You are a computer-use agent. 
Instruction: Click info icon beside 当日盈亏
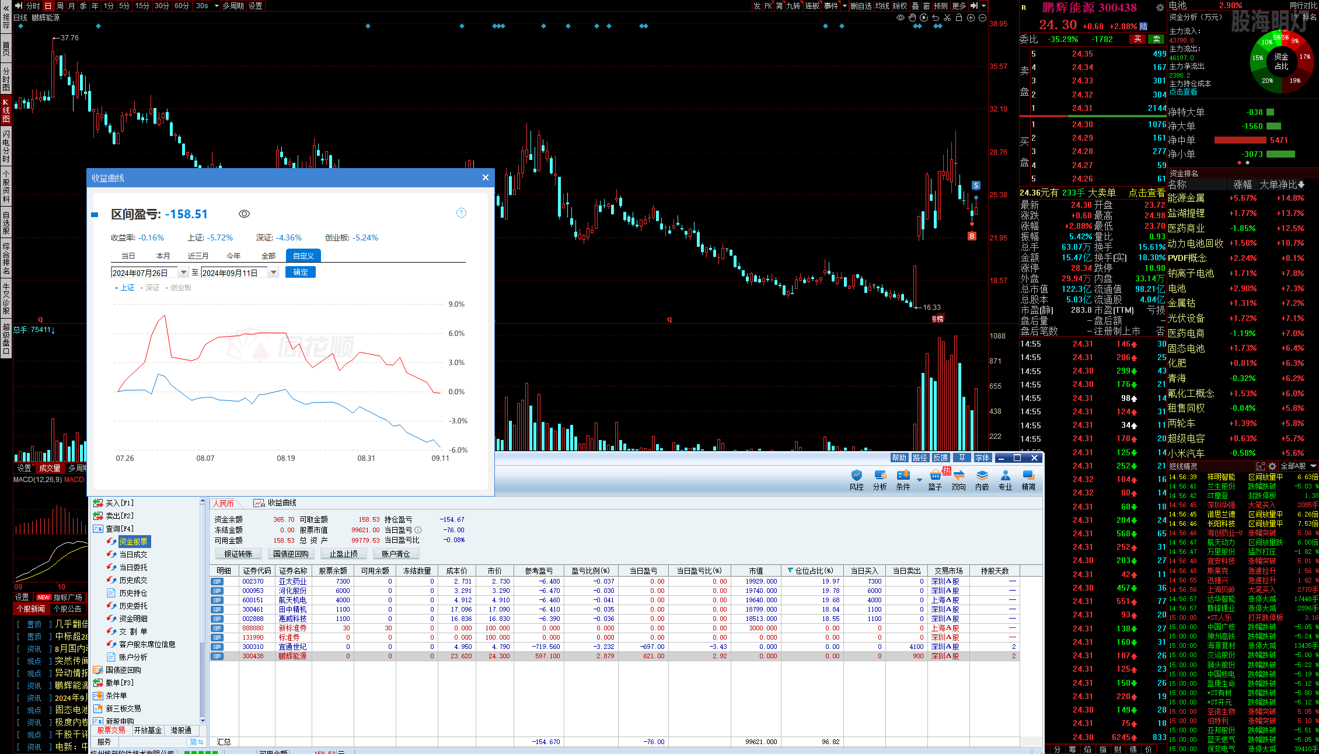point(417,530)
